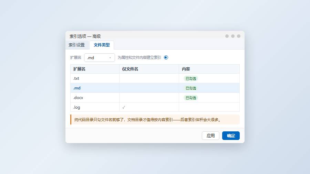The height and width of the screenshot is (174, 310).
Task: Switch to the 索引设置 tab
Action: [x=77, y=45]
